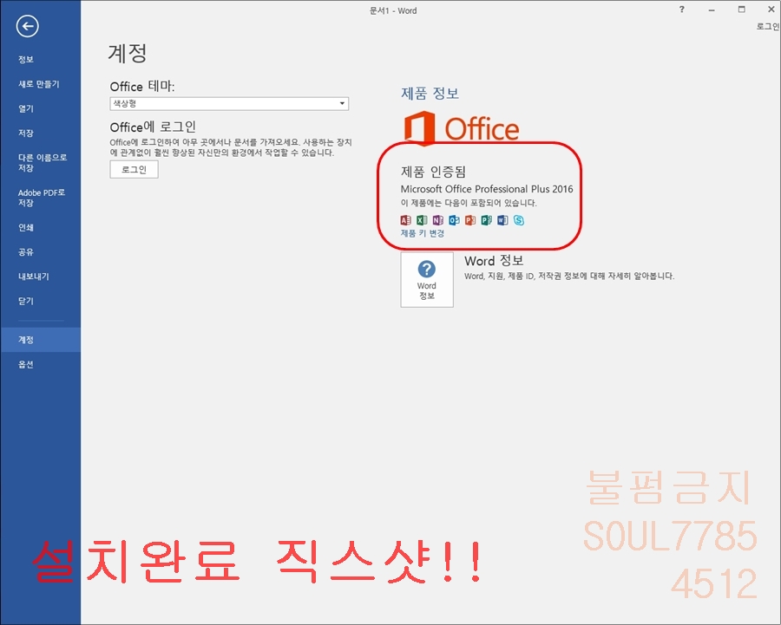Click the Outlook icon in product list
The width and height of the screenshot is (781, 625).
pos(454,220)
